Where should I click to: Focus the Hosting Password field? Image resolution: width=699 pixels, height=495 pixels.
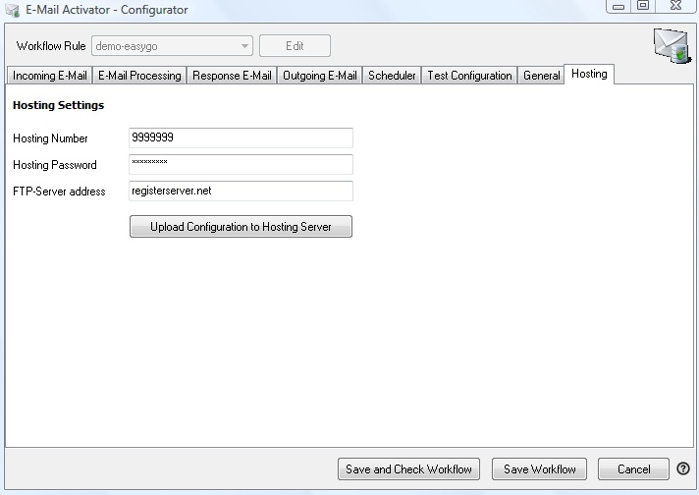[x=241, y=164]
